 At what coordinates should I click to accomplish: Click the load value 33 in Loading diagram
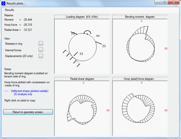click(81, 54)
